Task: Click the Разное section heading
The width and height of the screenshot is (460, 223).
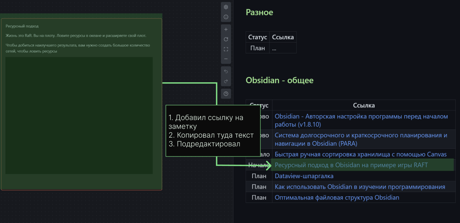Action: click(x=259, y=12)
